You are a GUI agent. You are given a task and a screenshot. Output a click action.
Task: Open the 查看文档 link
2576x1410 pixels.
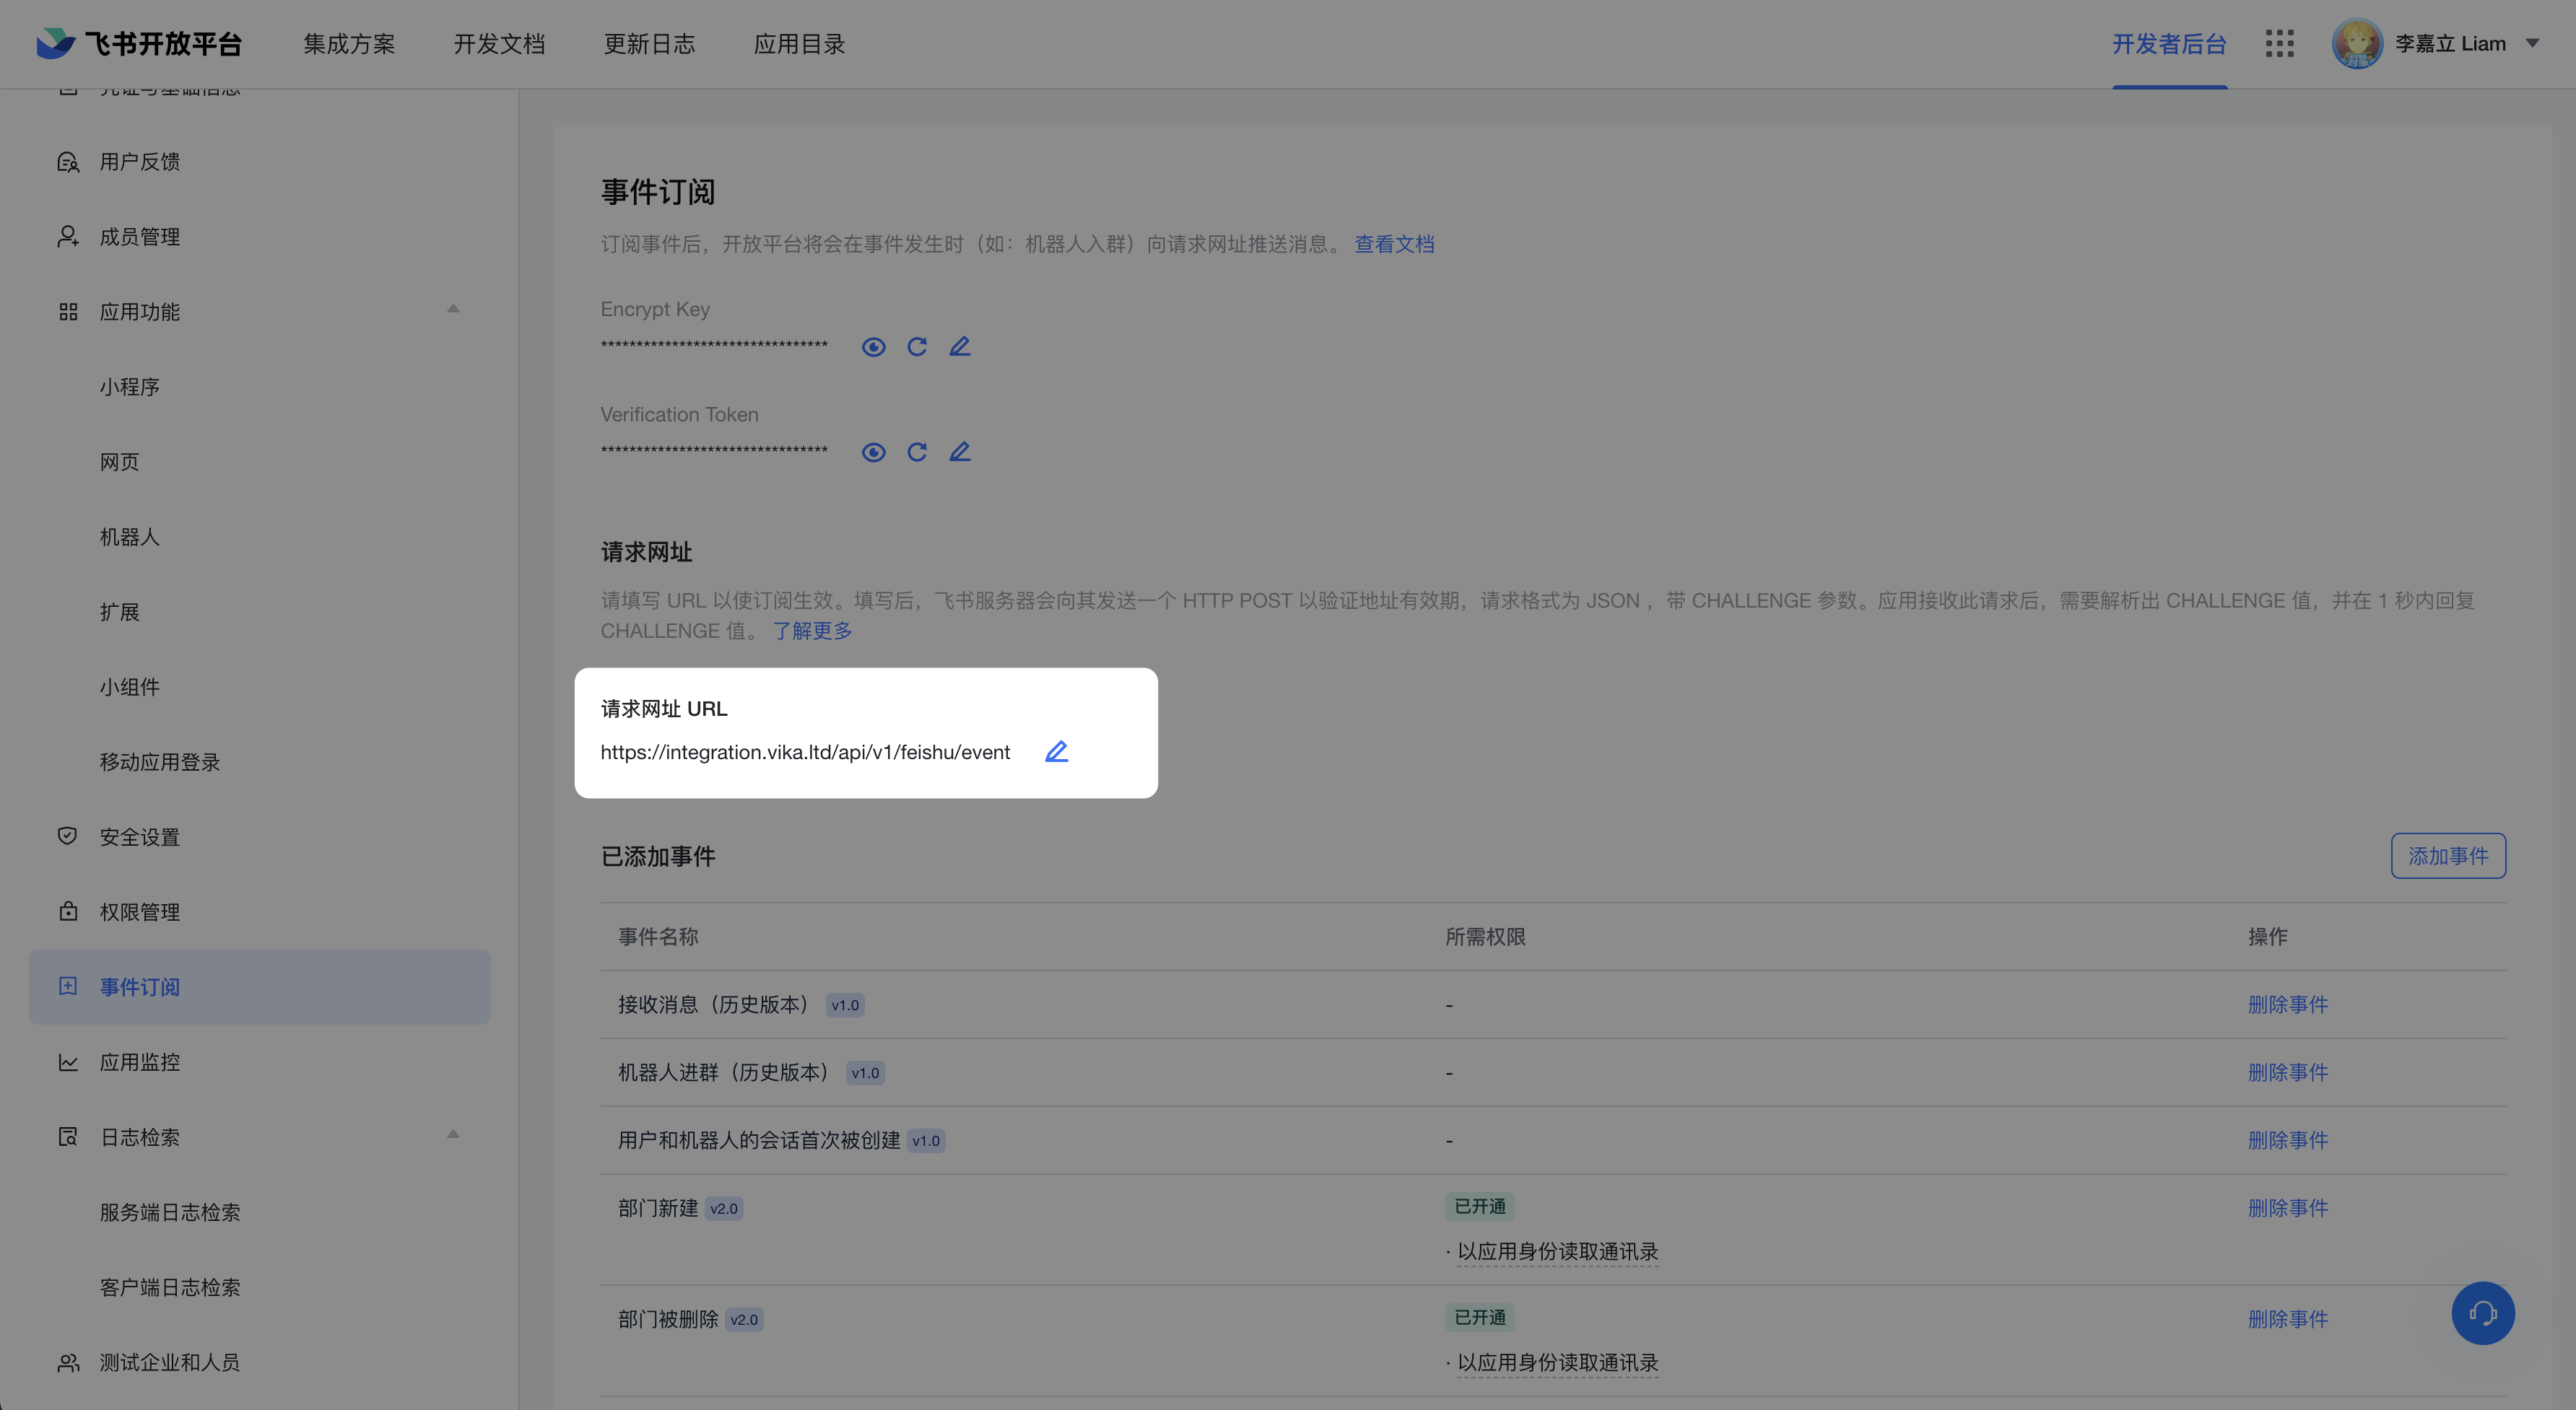(x=1394, y=244)
